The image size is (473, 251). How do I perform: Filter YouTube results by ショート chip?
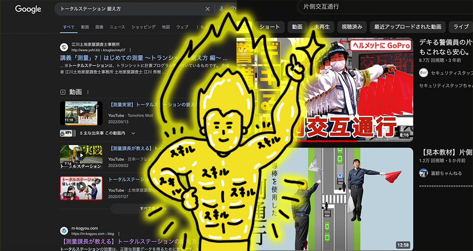[269, 27]
